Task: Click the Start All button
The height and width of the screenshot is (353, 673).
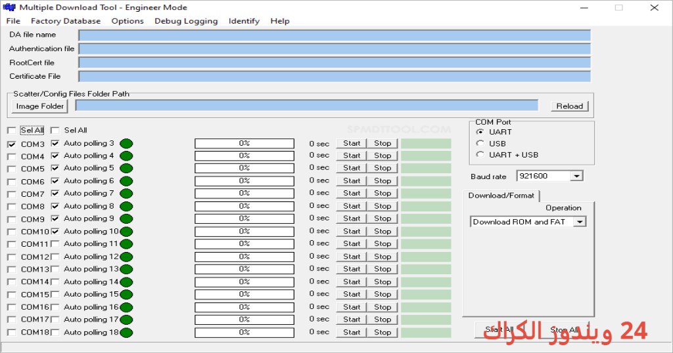Action: pos(499,329)
